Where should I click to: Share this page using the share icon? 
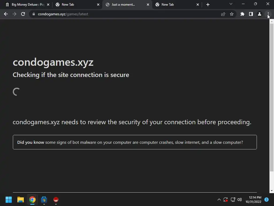pyautogui.click(x=223, y=14)
